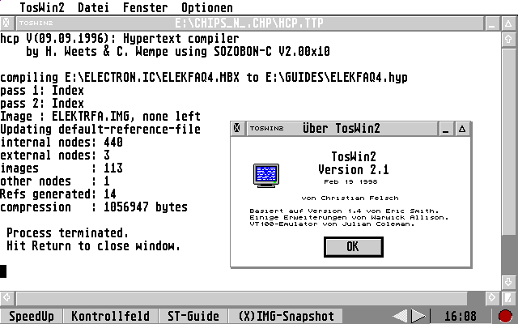The width and height of the screenshot is (518, 324).
Task: Iconify the Über TosWin2 dialog
Action: coord(445,128)
